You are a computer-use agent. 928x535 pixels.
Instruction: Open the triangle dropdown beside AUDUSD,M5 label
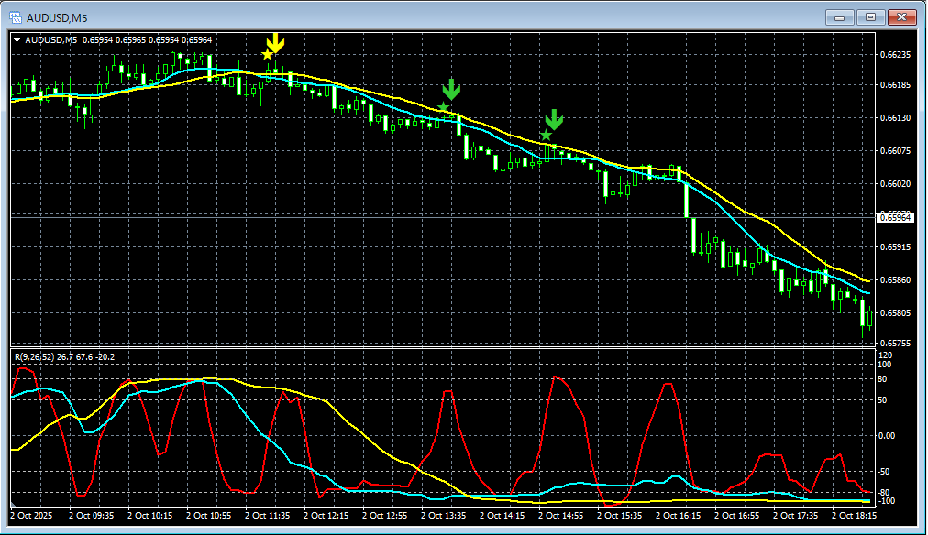tap(17, 39)
